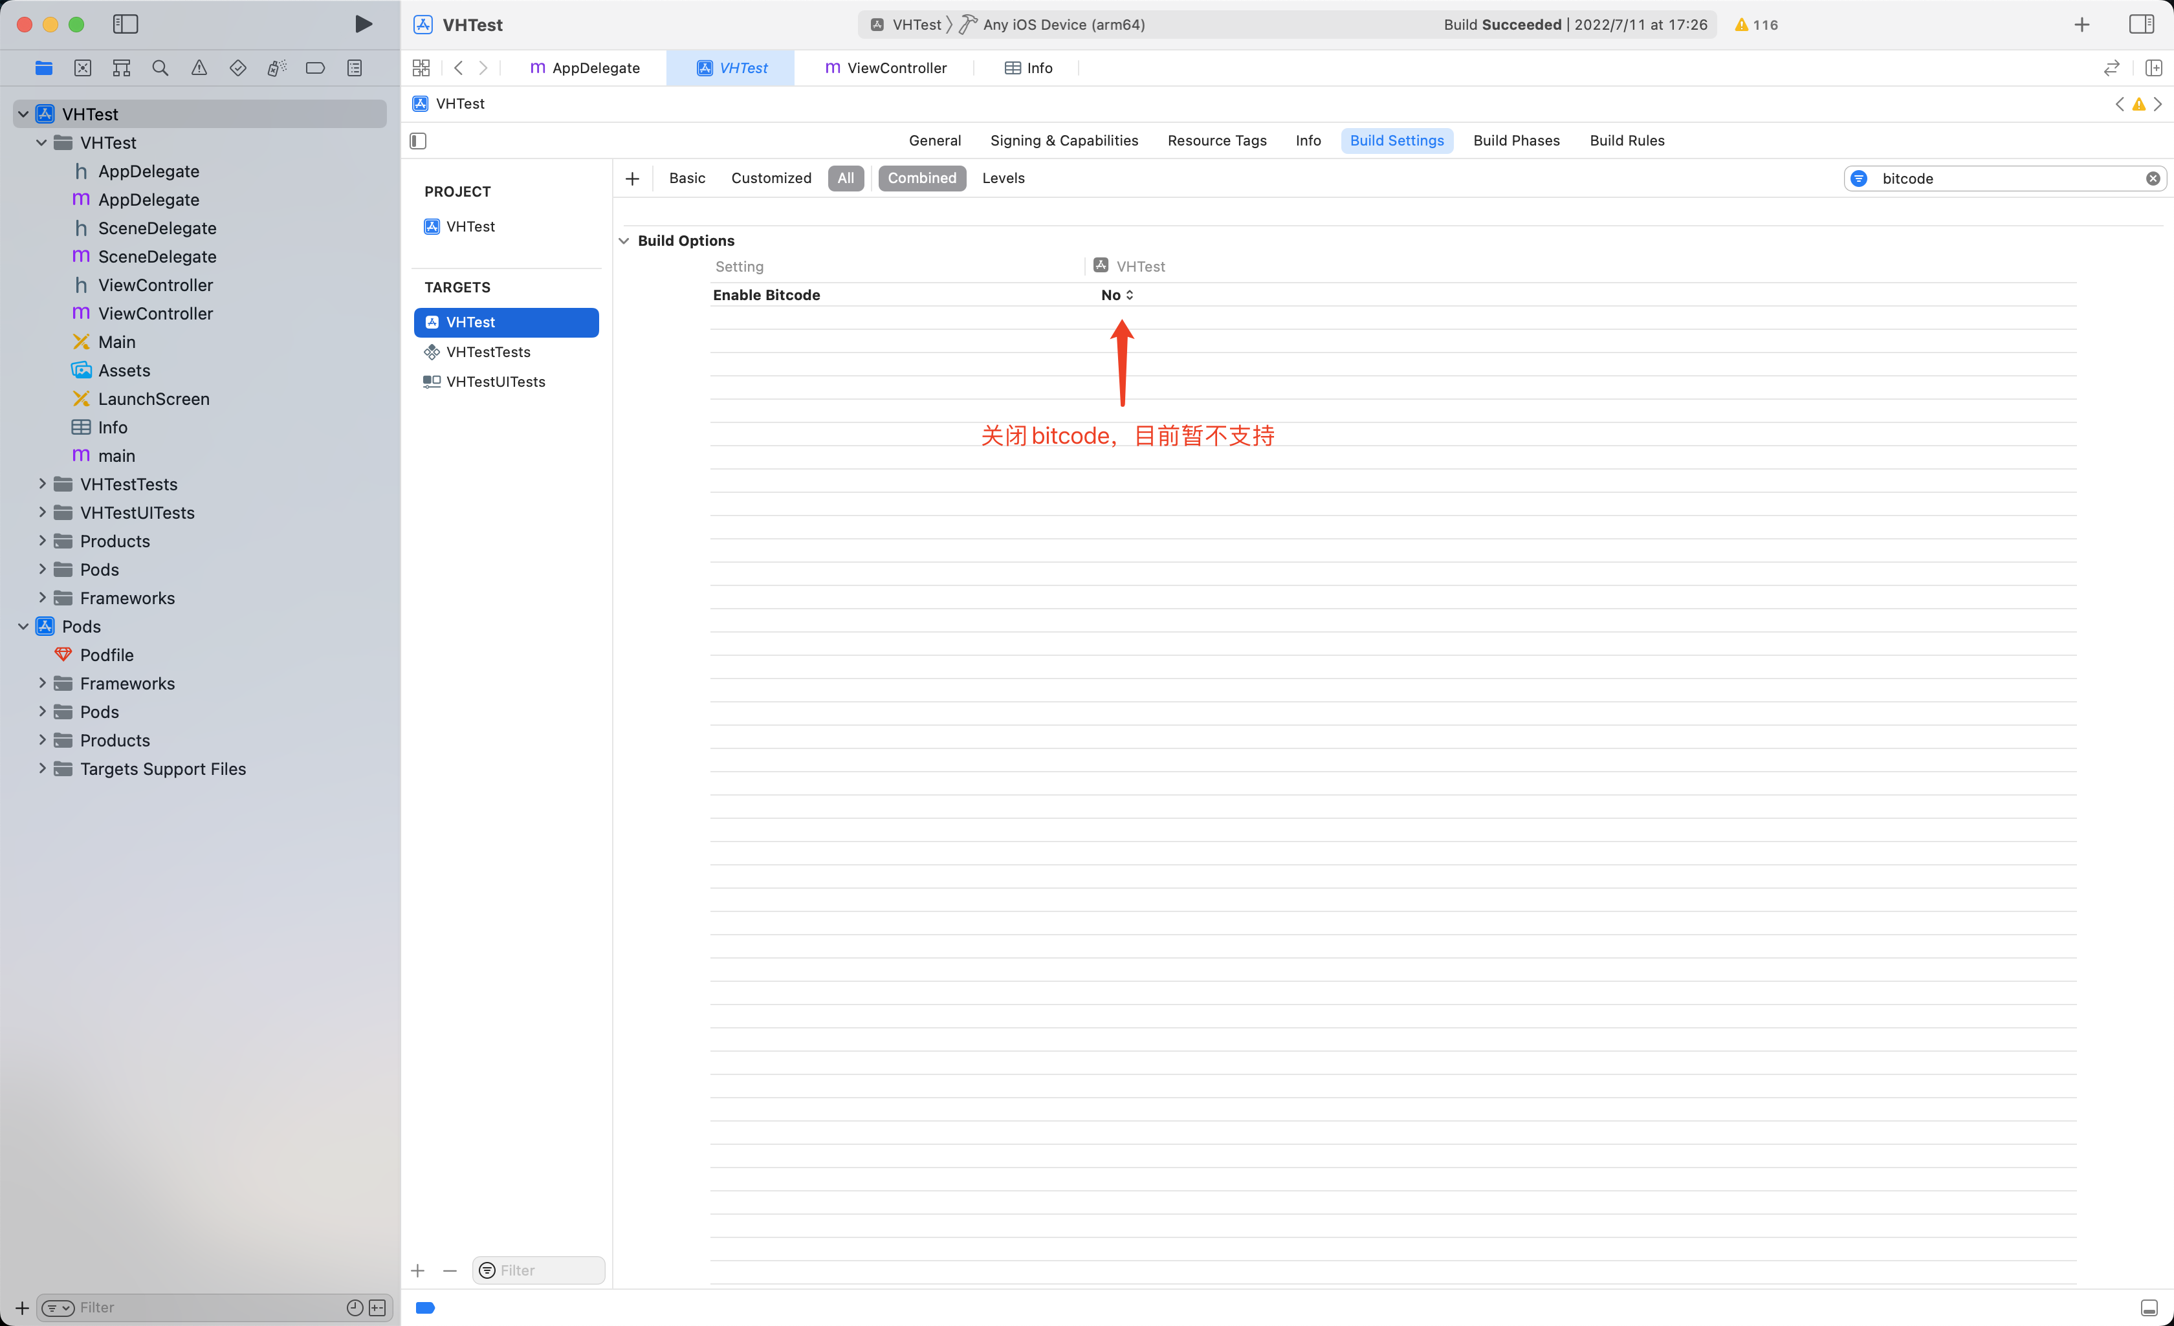Viewport: 2174px width, 1326px height.
Task: Run the build with the play button
Action: pos(362,24)
